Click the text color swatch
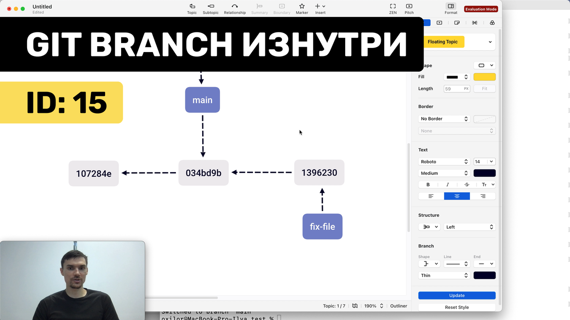 (484, 173)
